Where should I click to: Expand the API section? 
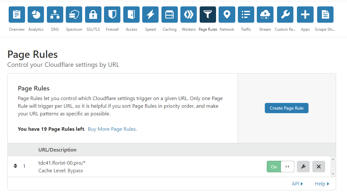coord(297,184)
